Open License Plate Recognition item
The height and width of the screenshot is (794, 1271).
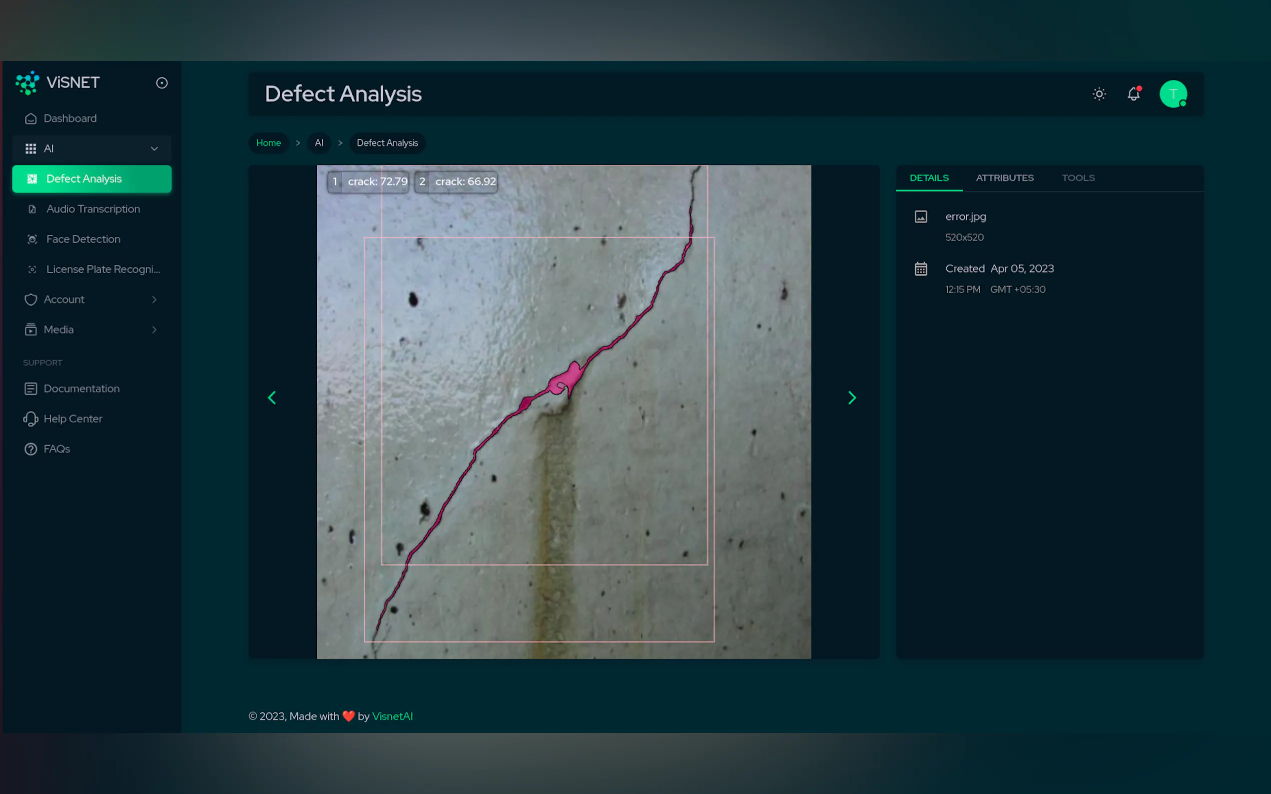point(103,269)
